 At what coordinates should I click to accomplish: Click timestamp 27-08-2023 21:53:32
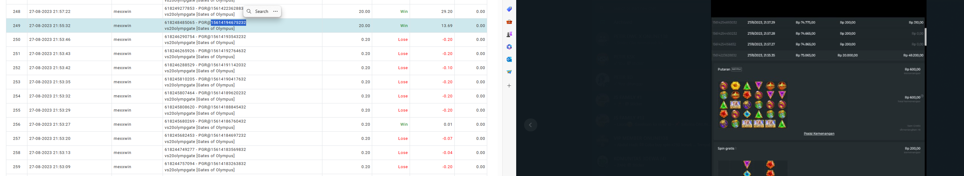(50, 96)
